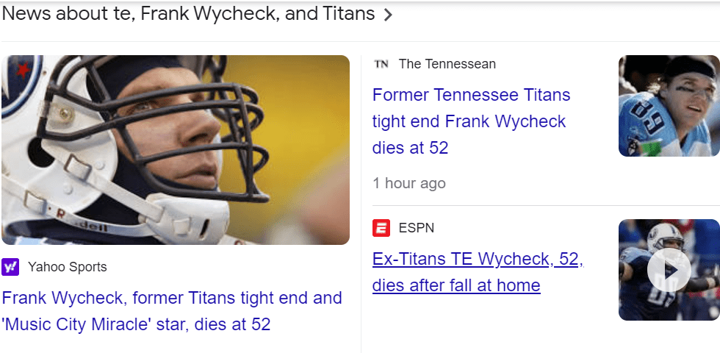720x353 pixels.
Task: Click the Tennessean story thumbnail of smiling player
Action: click(x=669, y=105)
